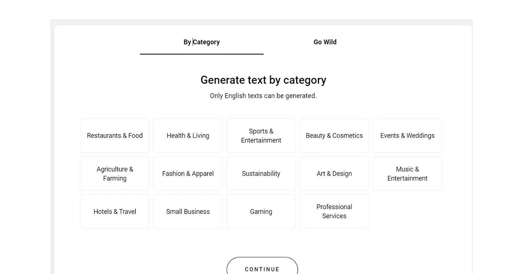The height and width of the screenshot is (274, 524).
Task: Choose the Professional Services category
Action: pyautogui.click(x=334, y=211)
